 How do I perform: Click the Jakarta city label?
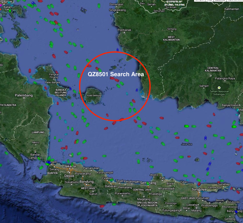point(70,166)
